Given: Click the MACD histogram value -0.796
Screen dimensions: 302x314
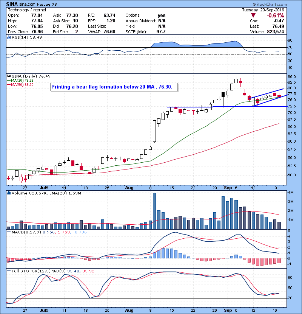Looking at the screenshot, I should tap(80, 232).
